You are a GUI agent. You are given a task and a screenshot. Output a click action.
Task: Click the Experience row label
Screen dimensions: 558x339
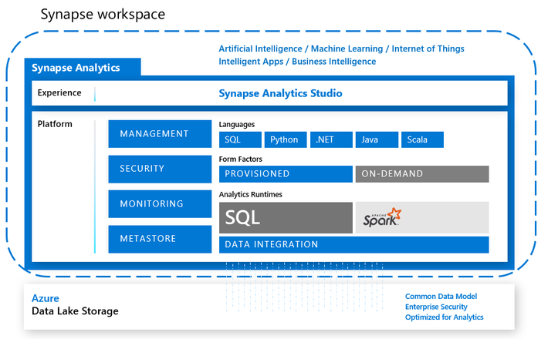click(59, 93)
